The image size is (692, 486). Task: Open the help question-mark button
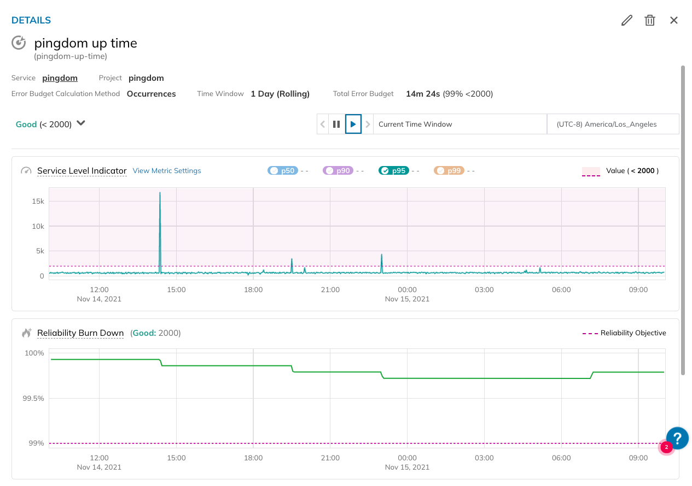(677, 438)
